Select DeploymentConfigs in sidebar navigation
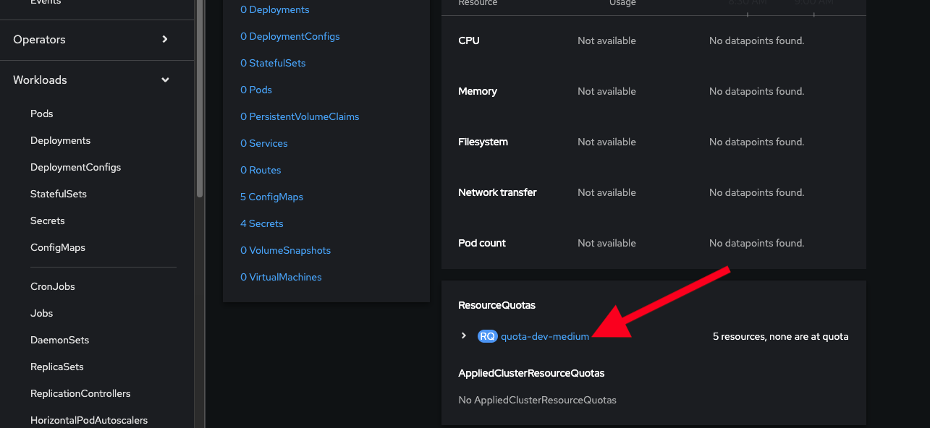930x428 pixels. click(x=75, y=167)
